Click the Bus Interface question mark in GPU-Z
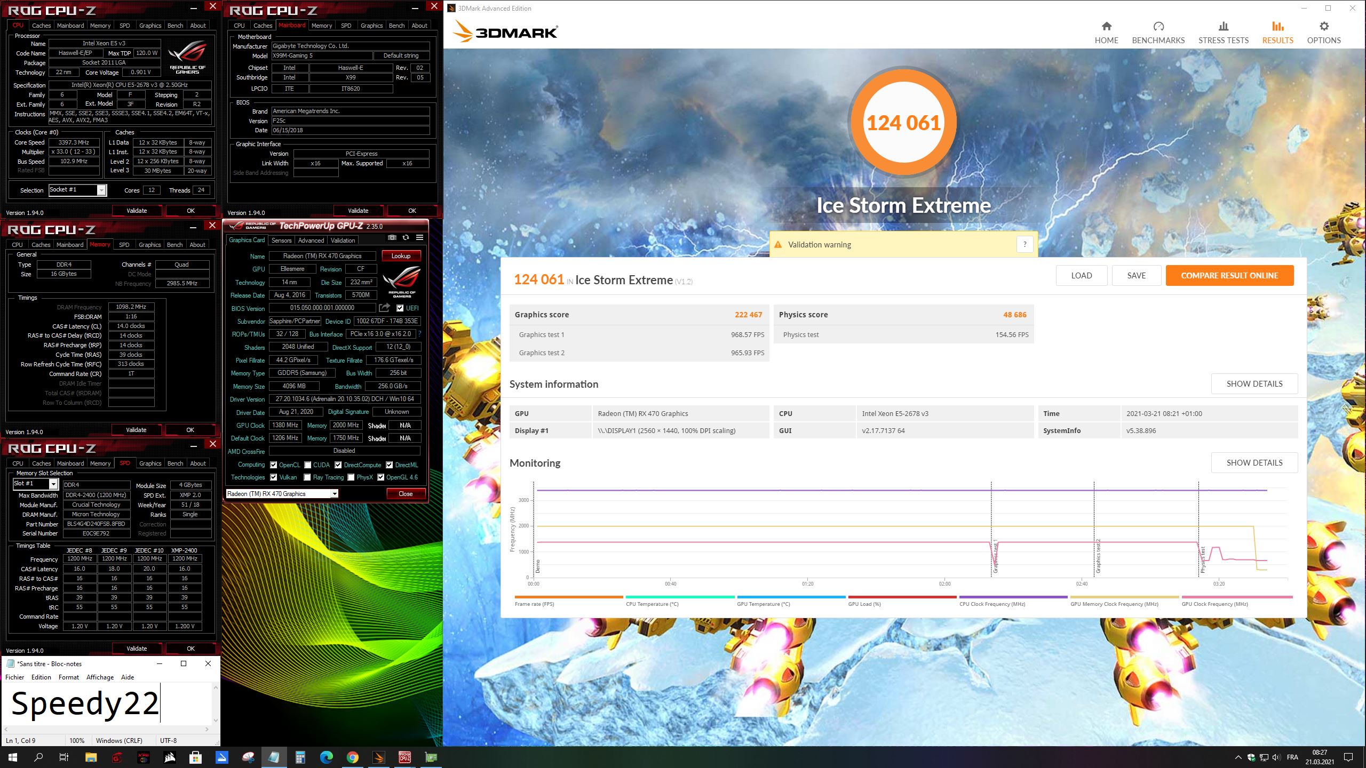The height and width of the screenshot is (768, 1366). 419,334
